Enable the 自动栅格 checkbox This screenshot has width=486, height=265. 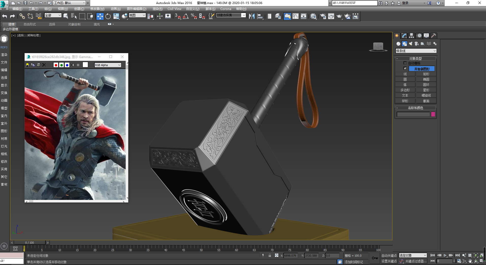coord(405,63)
